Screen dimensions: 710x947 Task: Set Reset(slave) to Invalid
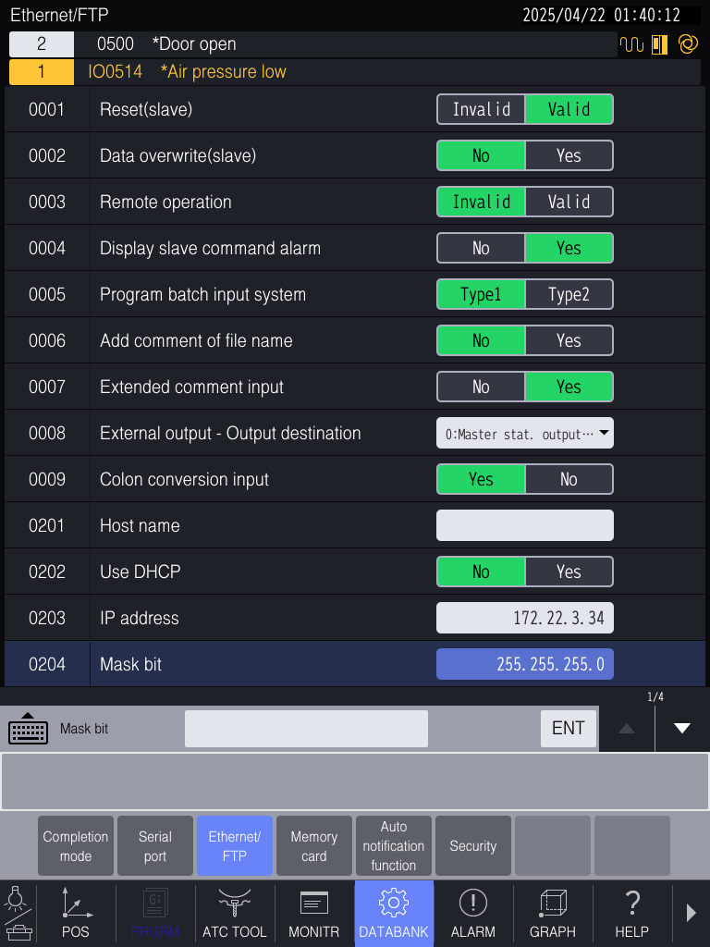point(481,109)
